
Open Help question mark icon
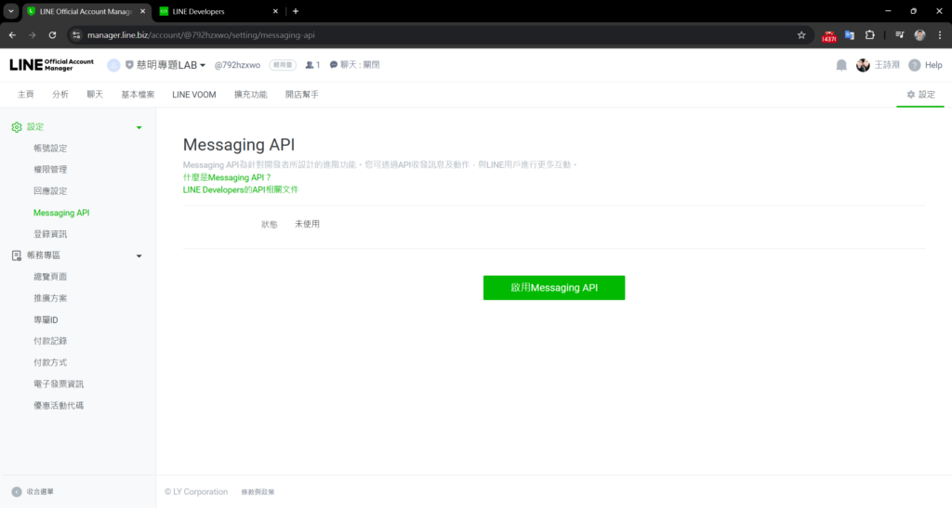[x=915, y=65]
